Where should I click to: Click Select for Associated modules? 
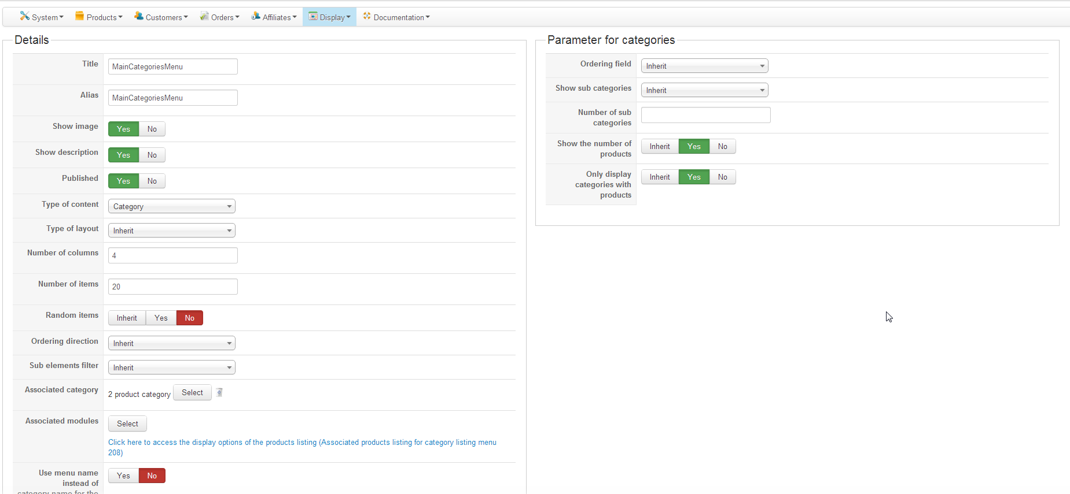tap(127, 424)
